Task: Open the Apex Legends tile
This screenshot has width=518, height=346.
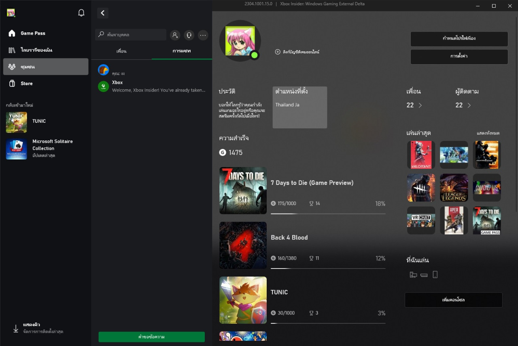Action: 454,220
